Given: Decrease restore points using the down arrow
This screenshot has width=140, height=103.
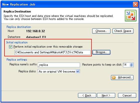Looking at the screenshot, I should pos(131,66).
